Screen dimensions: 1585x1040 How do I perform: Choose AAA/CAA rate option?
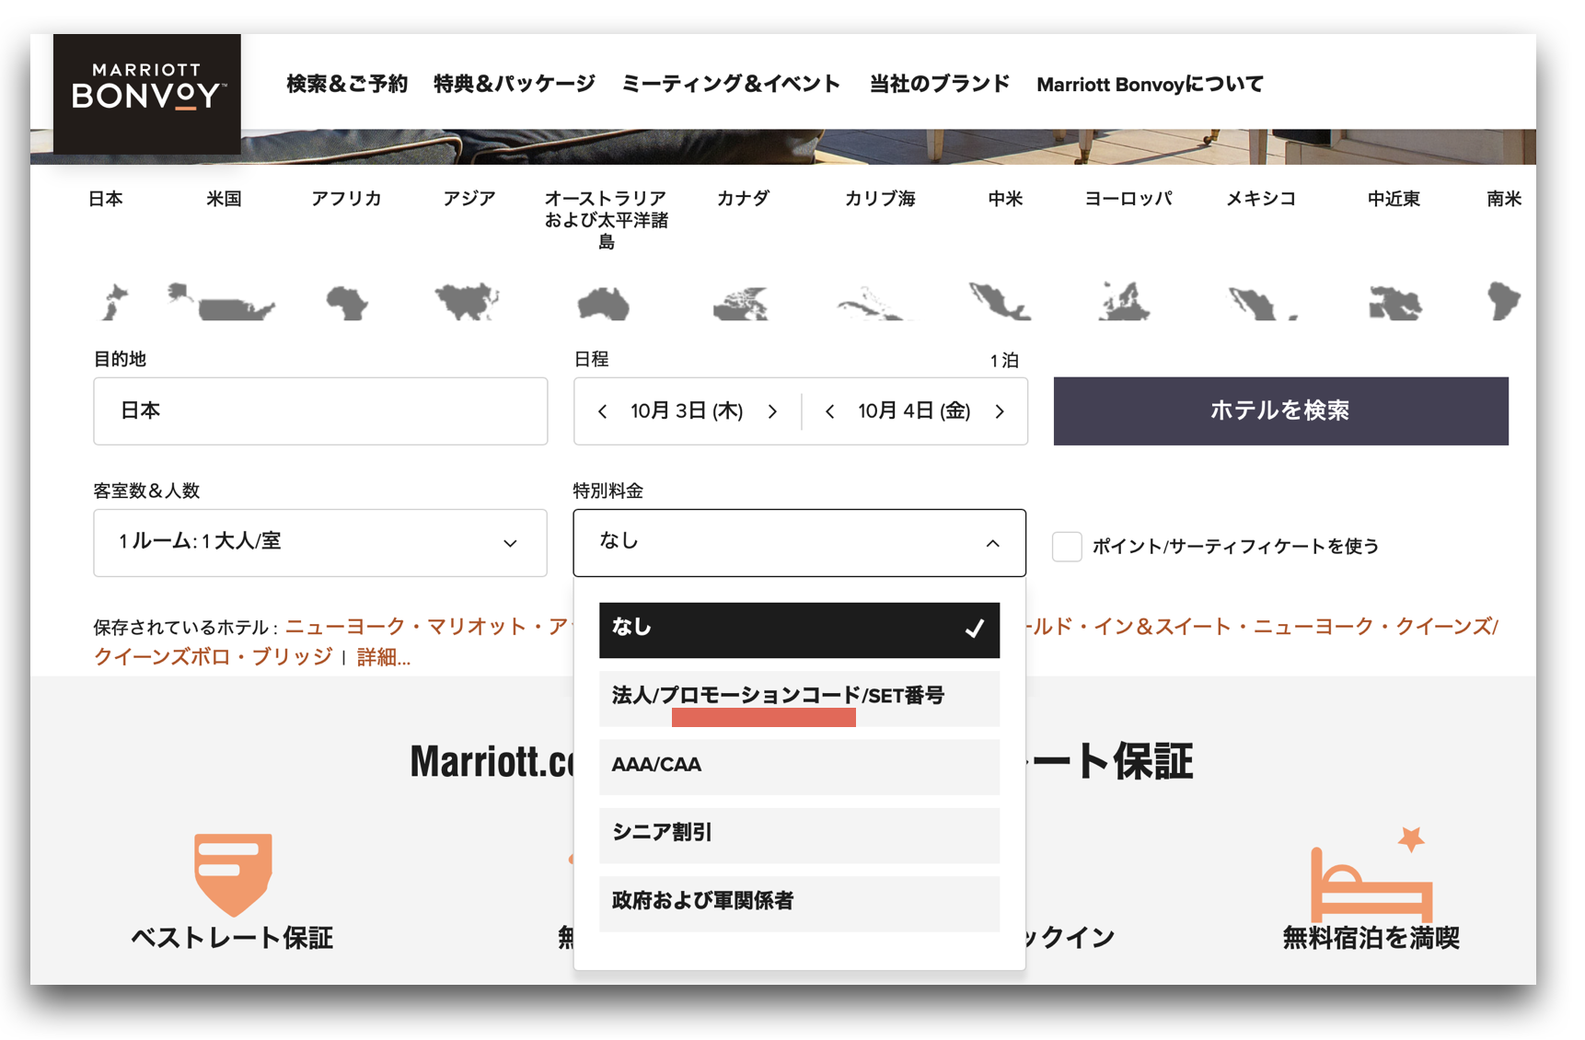point(799,767)
